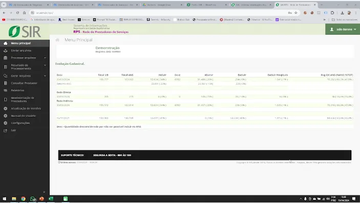Click the Evolução Cadastral heading
This screenshot has height=203, width=360.
point(70,64)
